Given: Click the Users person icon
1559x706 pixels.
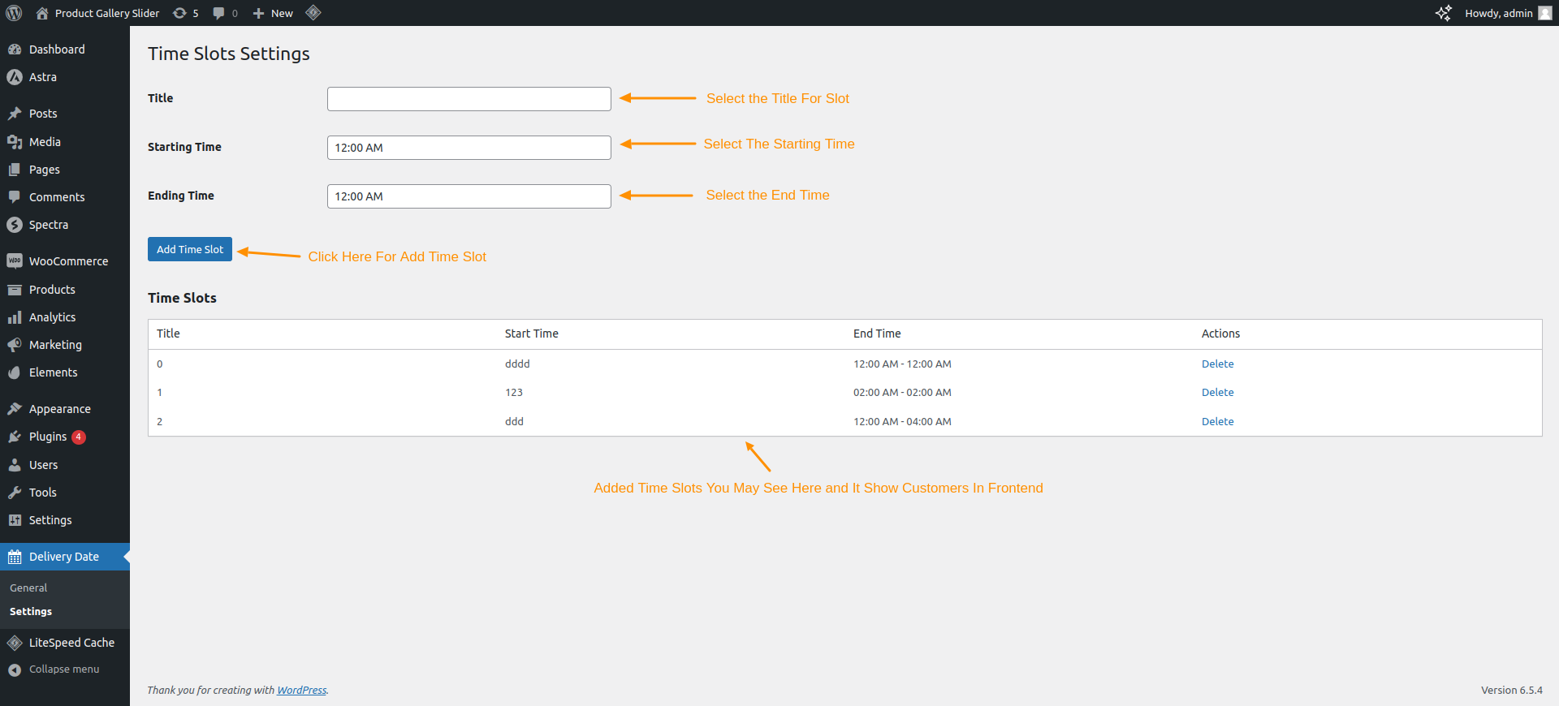Looking at the screenshot, I should [15, 465].
